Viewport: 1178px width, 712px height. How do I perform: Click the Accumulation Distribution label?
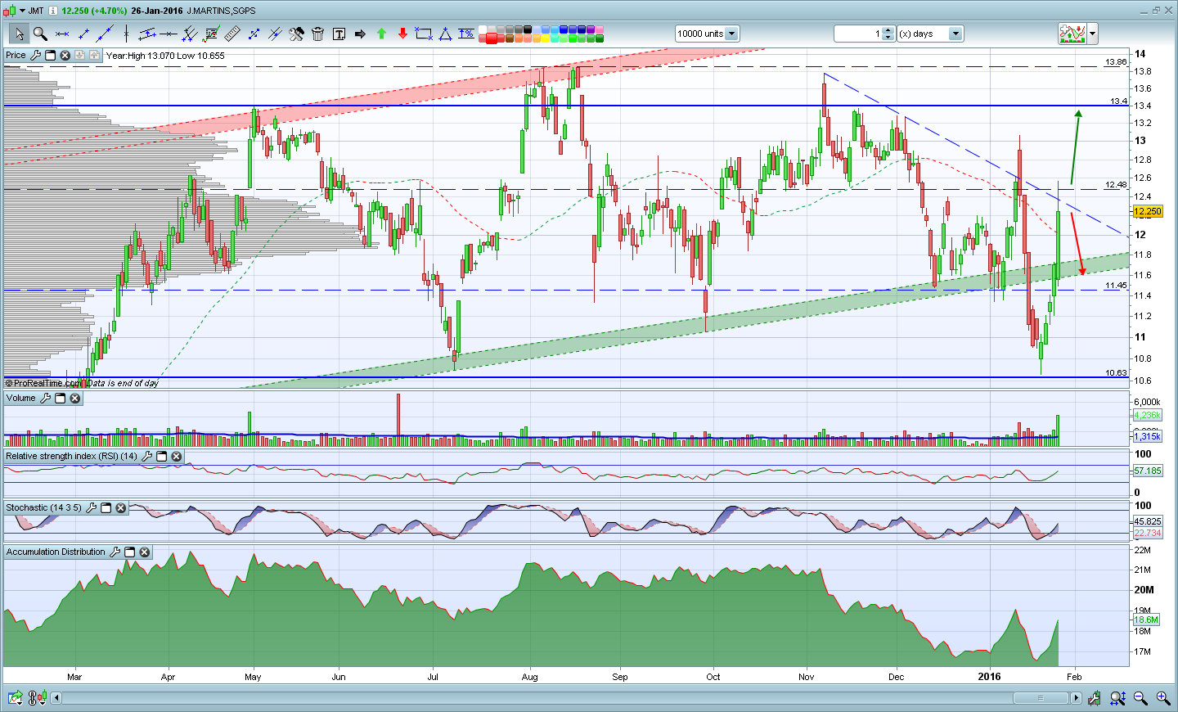coord(56,552)
